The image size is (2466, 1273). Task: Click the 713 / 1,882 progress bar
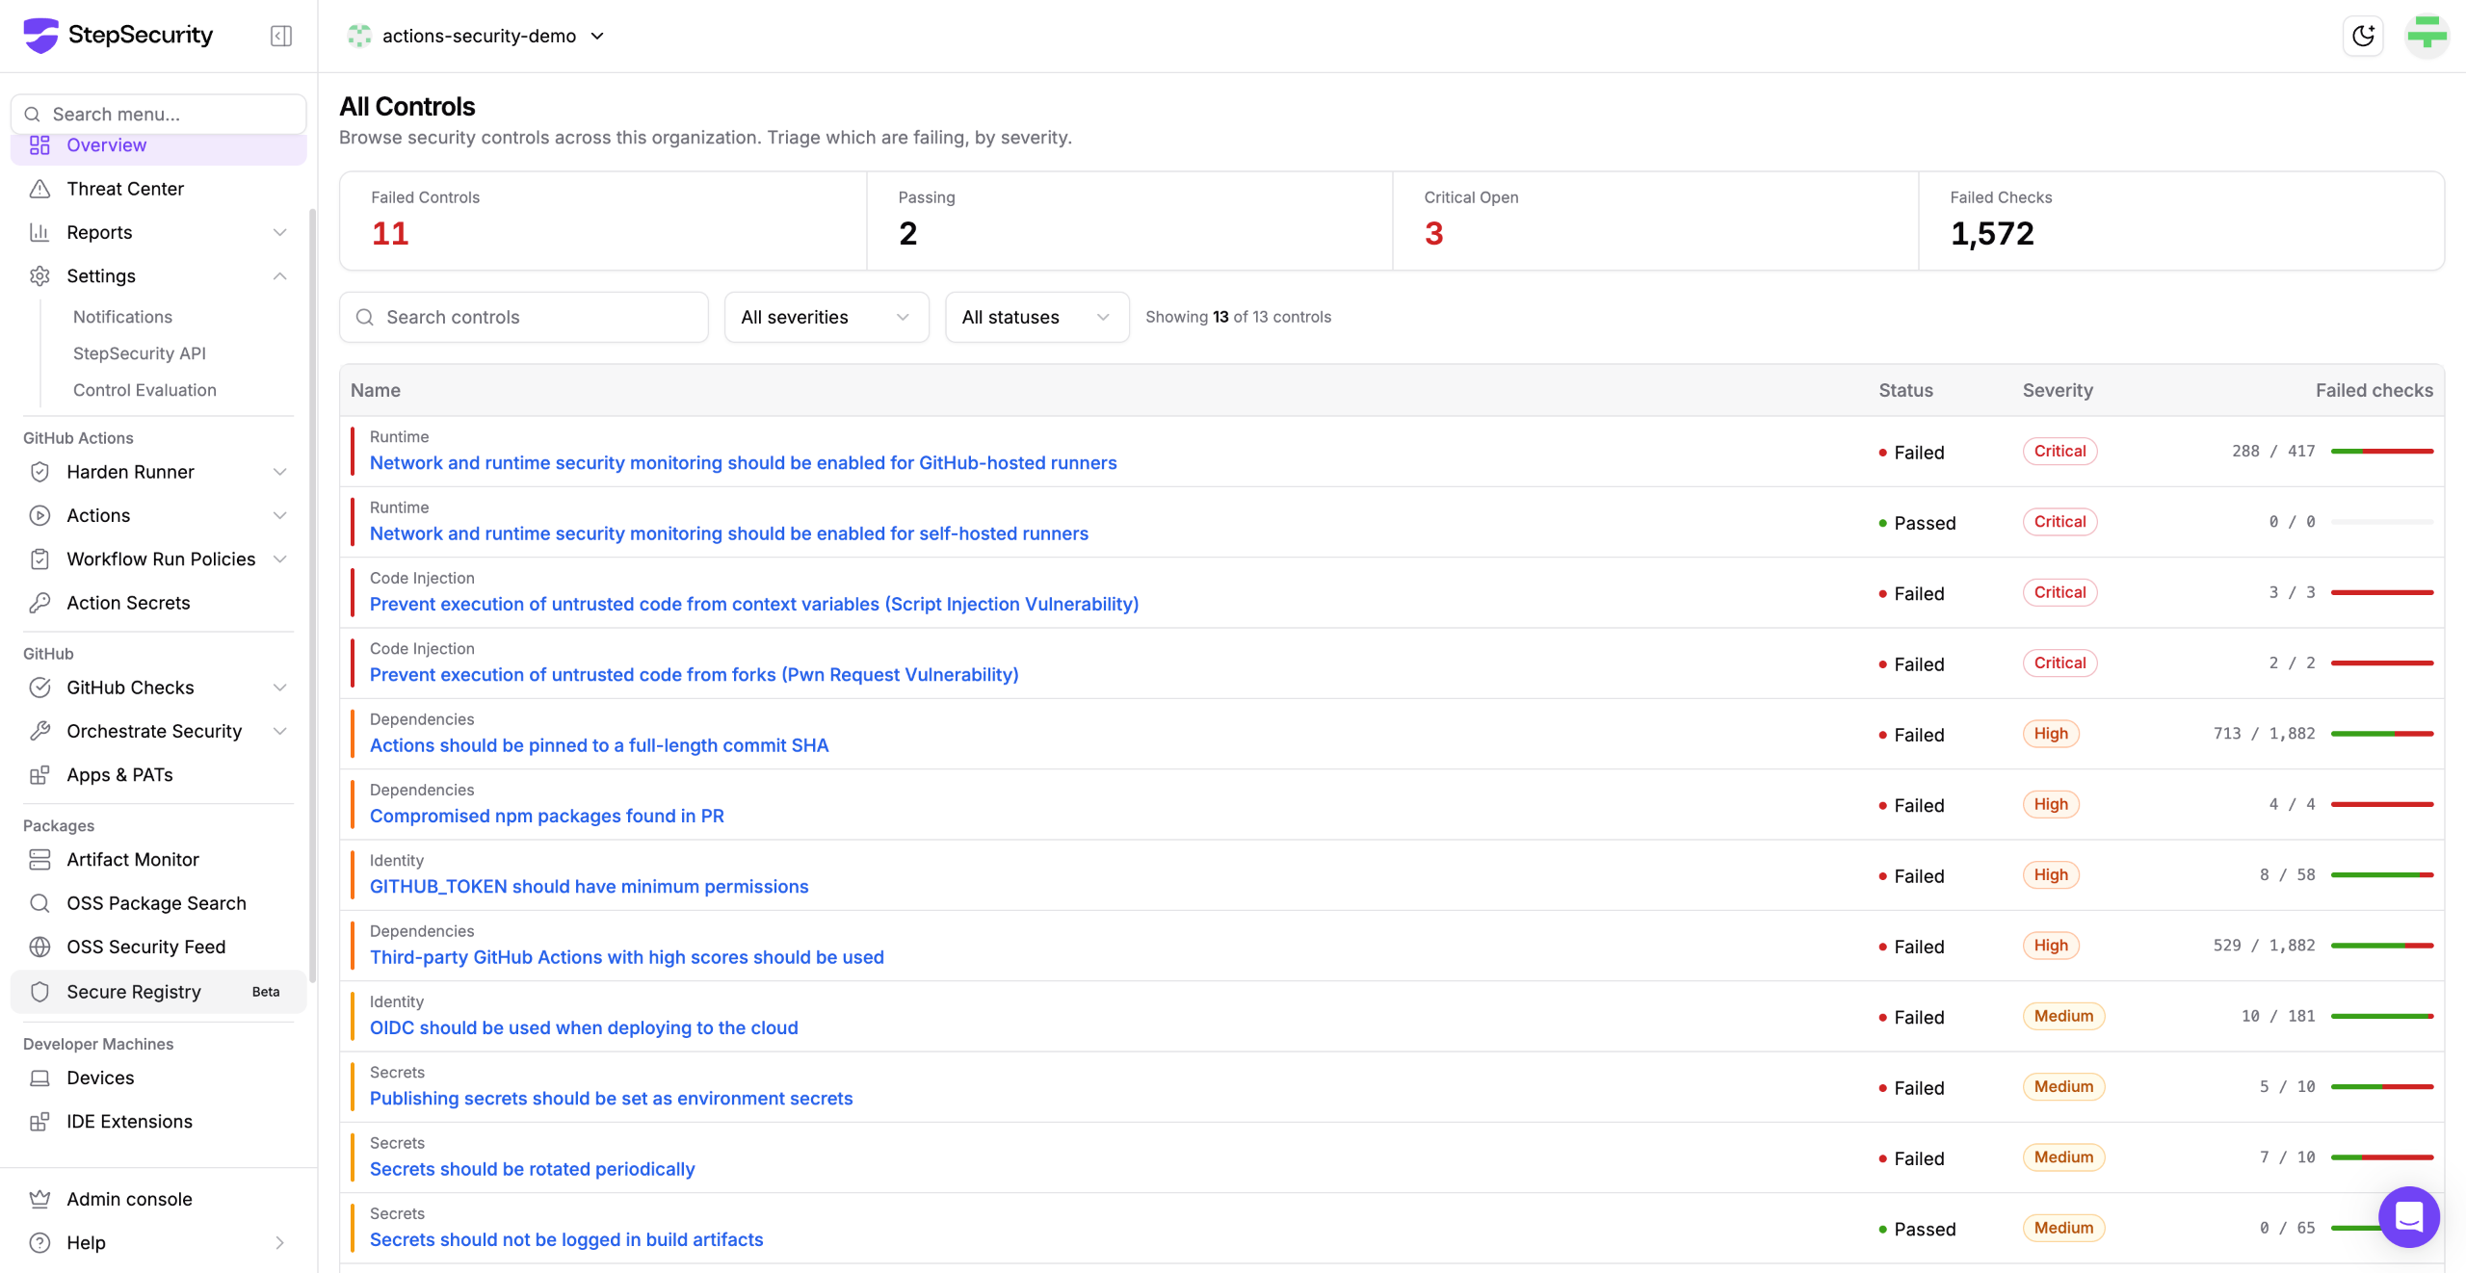point(2382,734)
